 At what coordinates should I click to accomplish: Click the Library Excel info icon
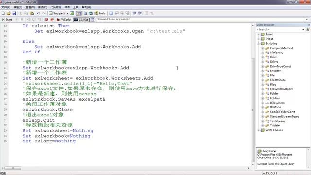(259, 151)
